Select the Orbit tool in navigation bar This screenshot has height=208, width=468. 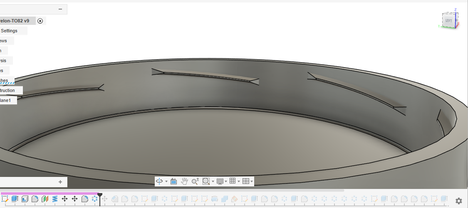coord(159,181)
